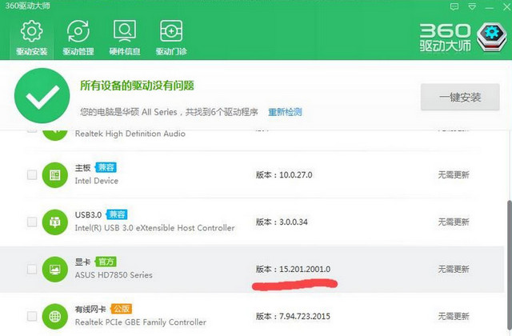Click the 主板 motherboard icon
The width and height of the screenshot is (512, 336).
pos(55,175)
